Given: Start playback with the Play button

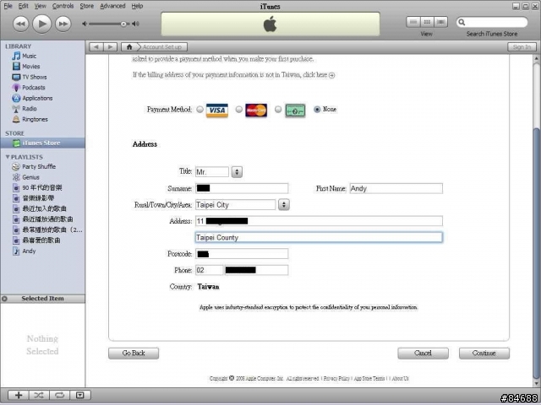Looking at the screenshot, I should pyautogui.click(x=41, y=24).
